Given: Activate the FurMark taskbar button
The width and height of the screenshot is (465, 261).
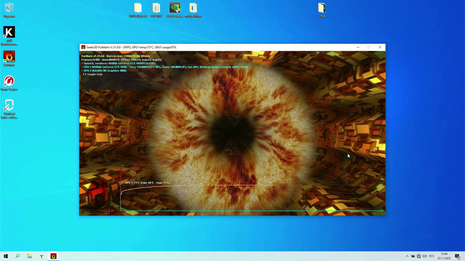Looking at the screenshot, I should tap(53, 256).
